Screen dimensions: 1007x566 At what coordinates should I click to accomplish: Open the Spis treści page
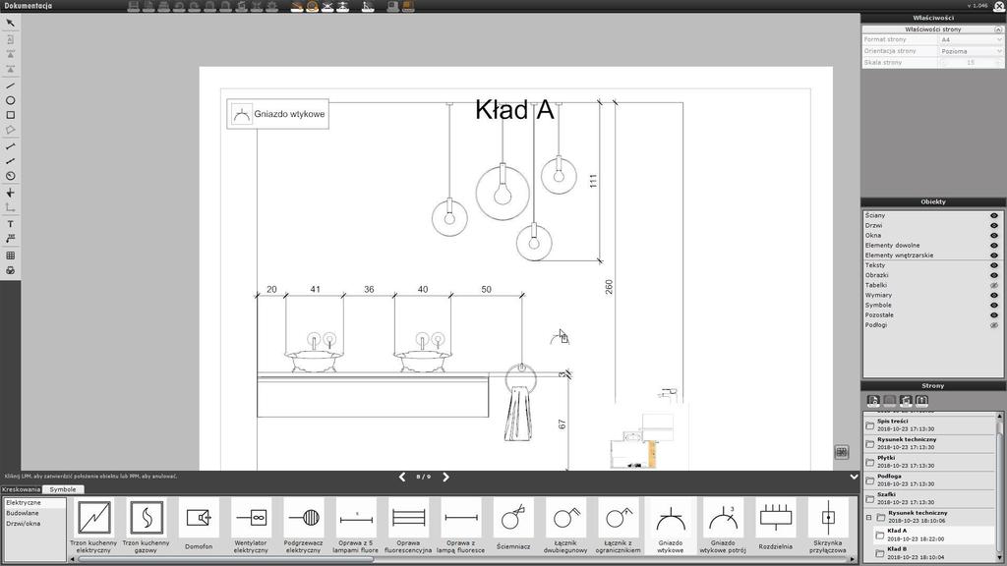click(930, 424)
